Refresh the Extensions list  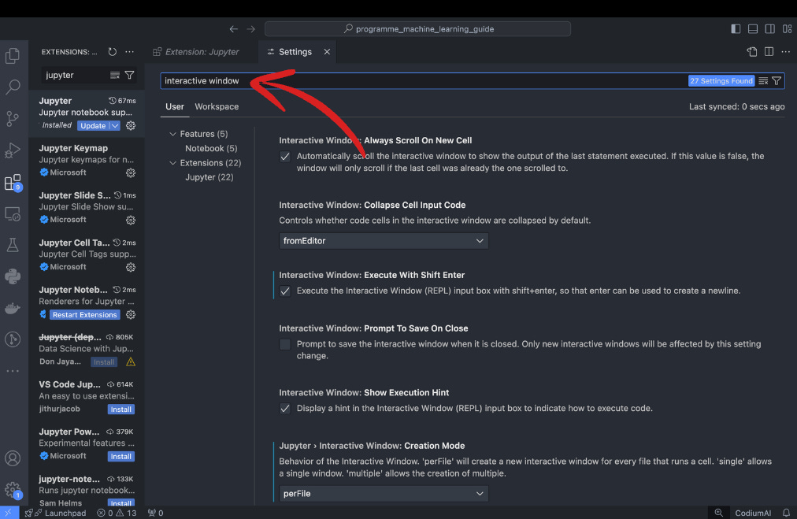(x=113, y=52)
